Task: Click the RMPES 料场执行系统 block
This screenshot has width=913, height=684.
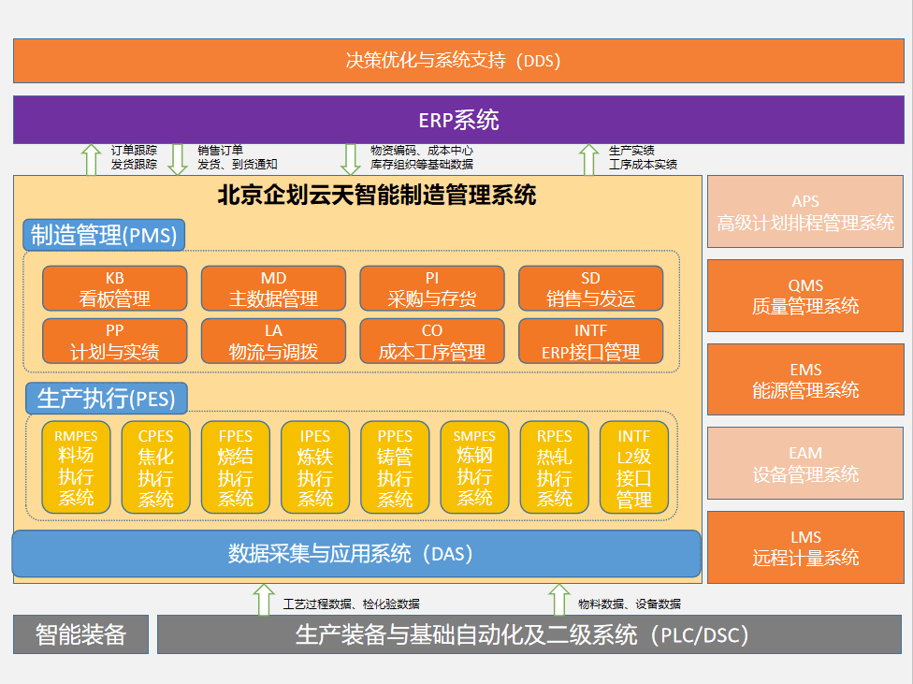Action: pos(76,467)
